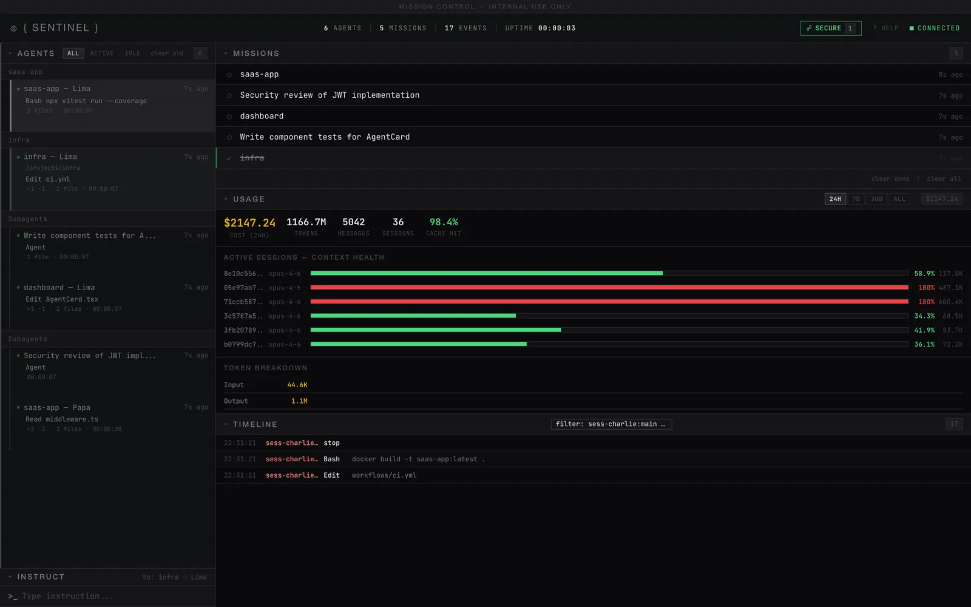This screenshot has width=971, height=607.
Task: Select the infra — Lima agent card
Action: pyautogui.click(x=113, y=179)
